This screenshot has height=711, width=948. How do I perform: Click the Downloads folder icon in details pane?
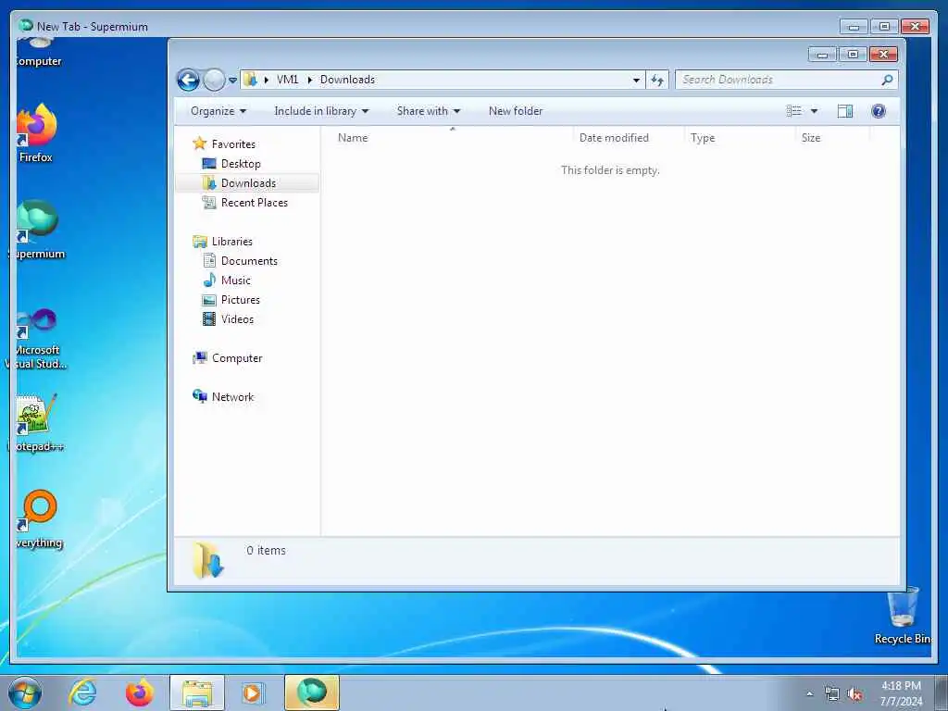(207, 560)
